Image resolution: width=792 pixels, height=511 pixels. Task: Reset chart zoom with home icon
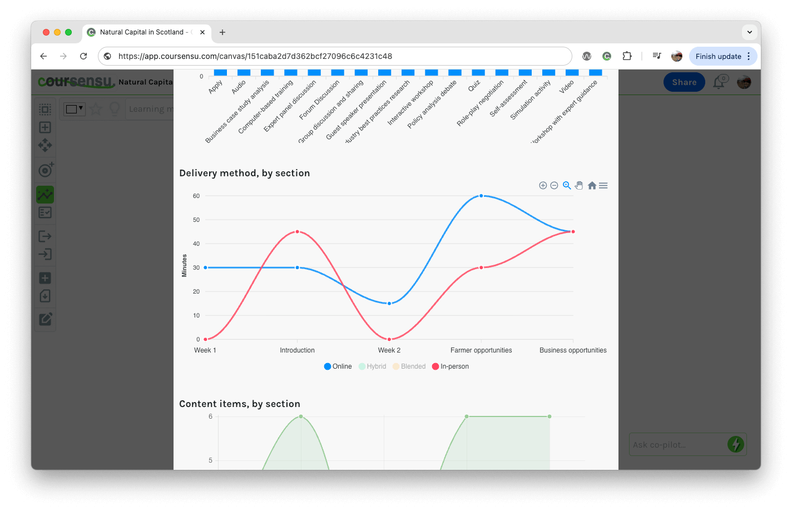coord(592,186)
